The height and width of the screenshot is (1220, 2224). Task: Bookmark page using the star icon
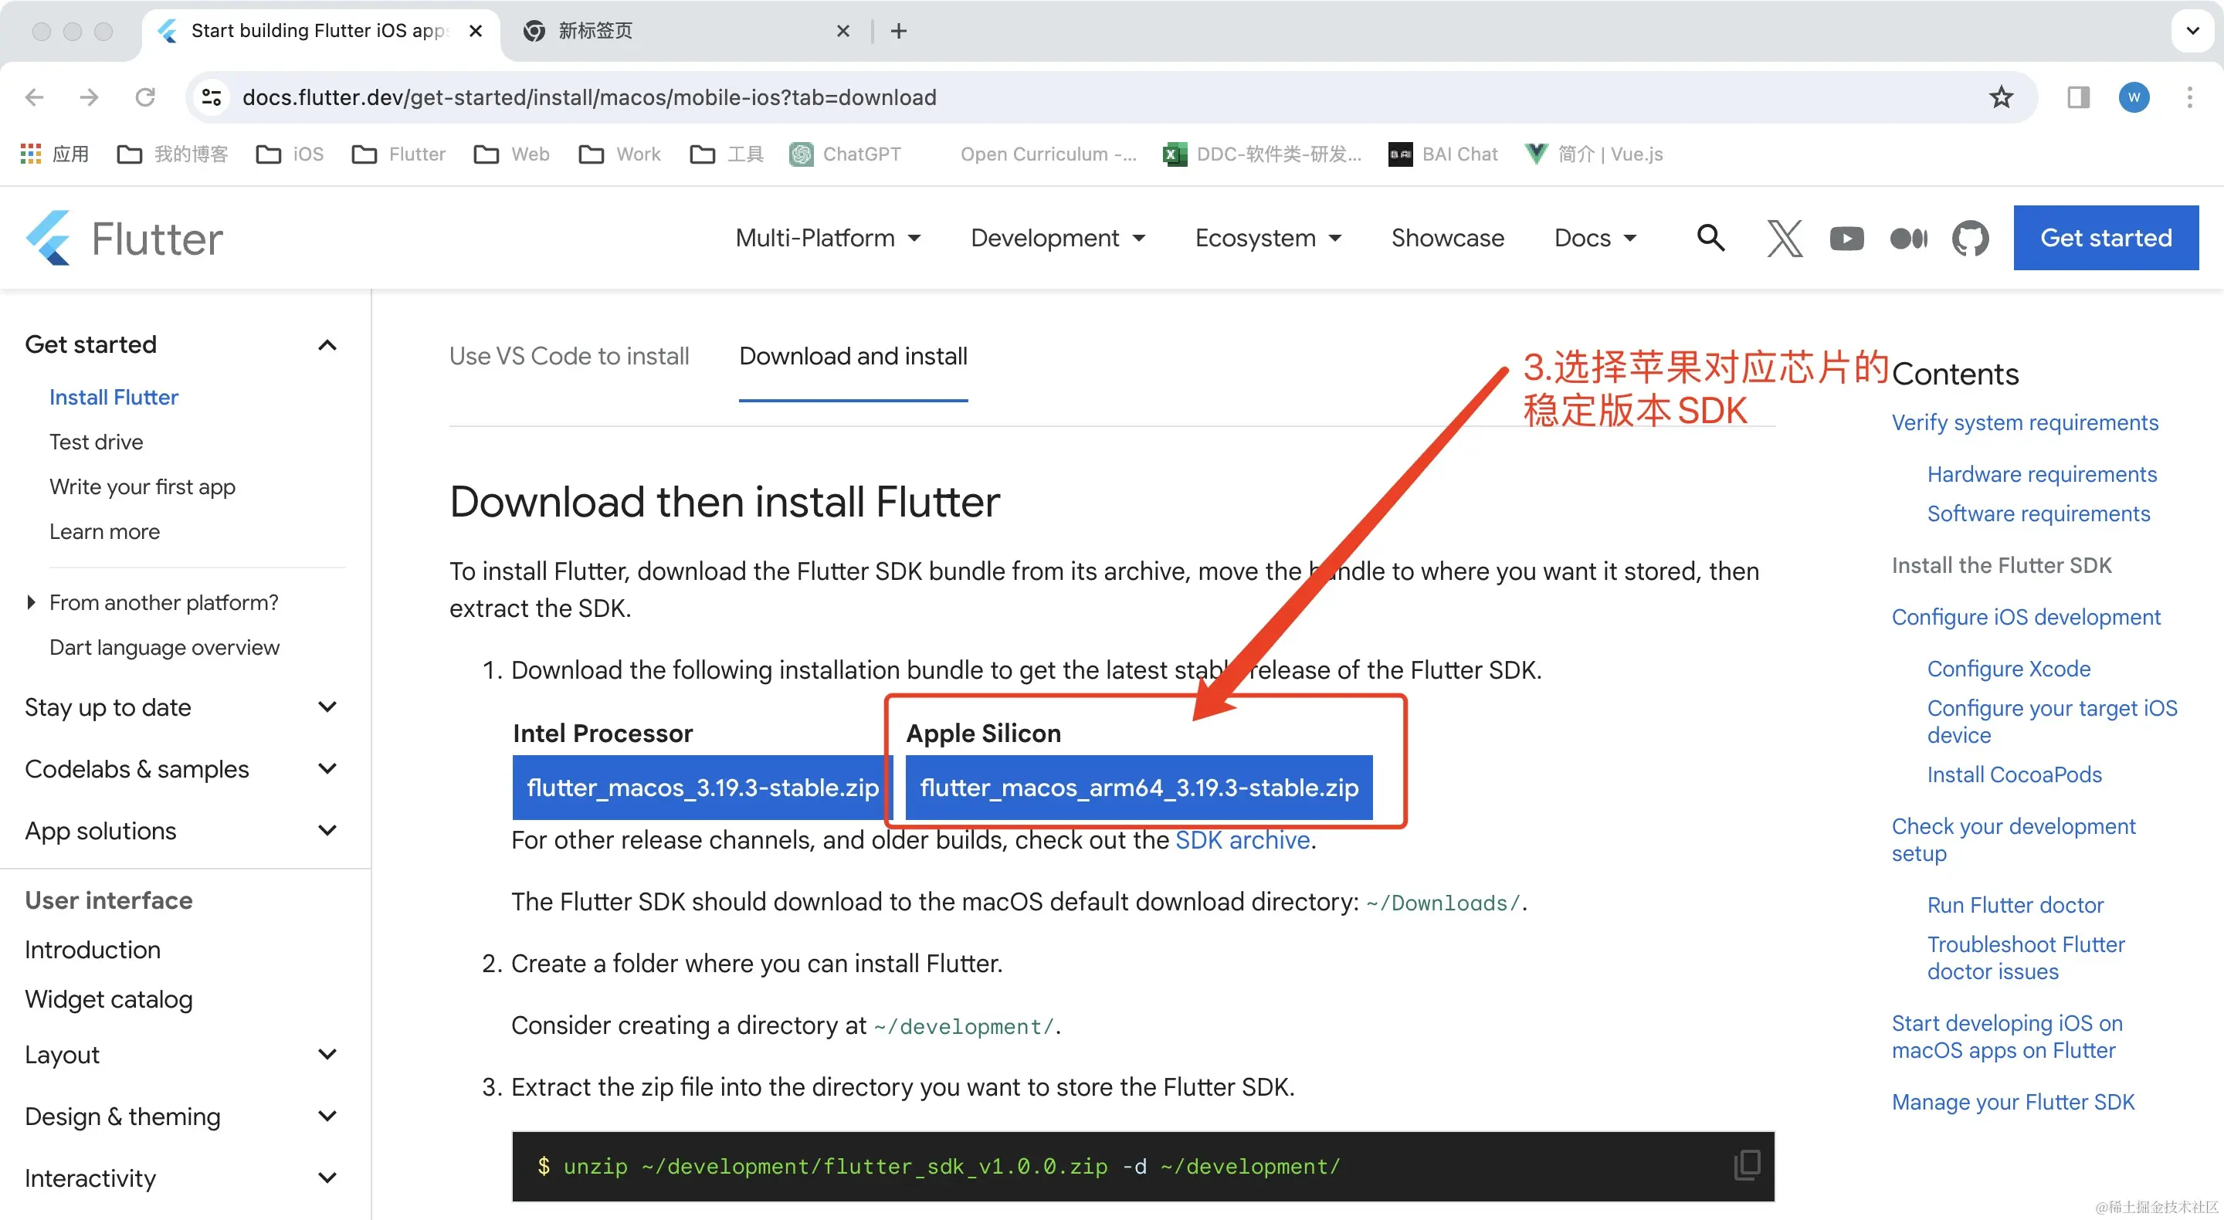[2000, 97]
